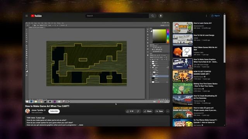Open 'Making Your First Game: Basics' video link
This screenshot has width=248, height=139.
(205, 85)
